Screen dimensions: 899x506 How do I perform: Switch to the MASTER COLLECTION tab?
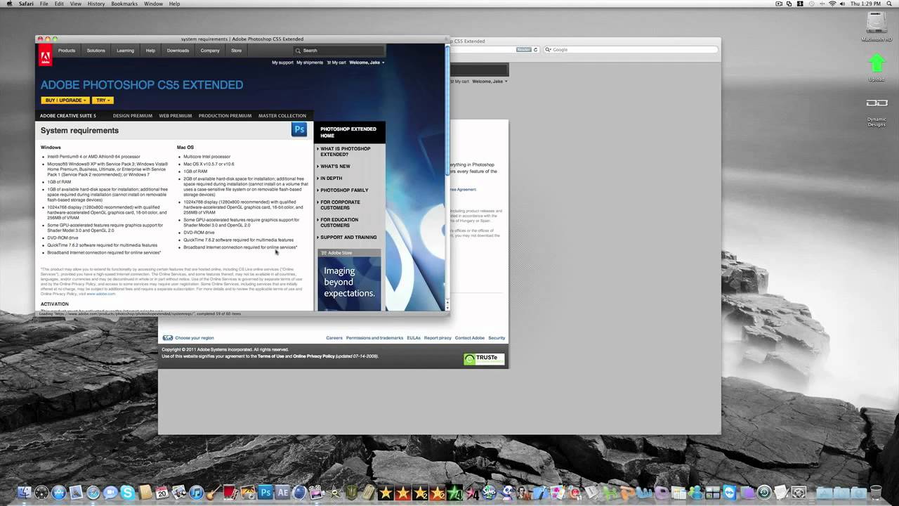pyautogui.click(x=282, y=116)
